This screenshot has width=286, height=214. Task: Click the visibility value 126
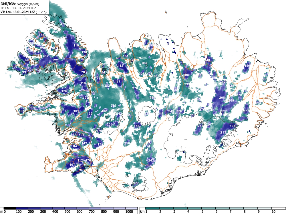(x=64, y=91)
